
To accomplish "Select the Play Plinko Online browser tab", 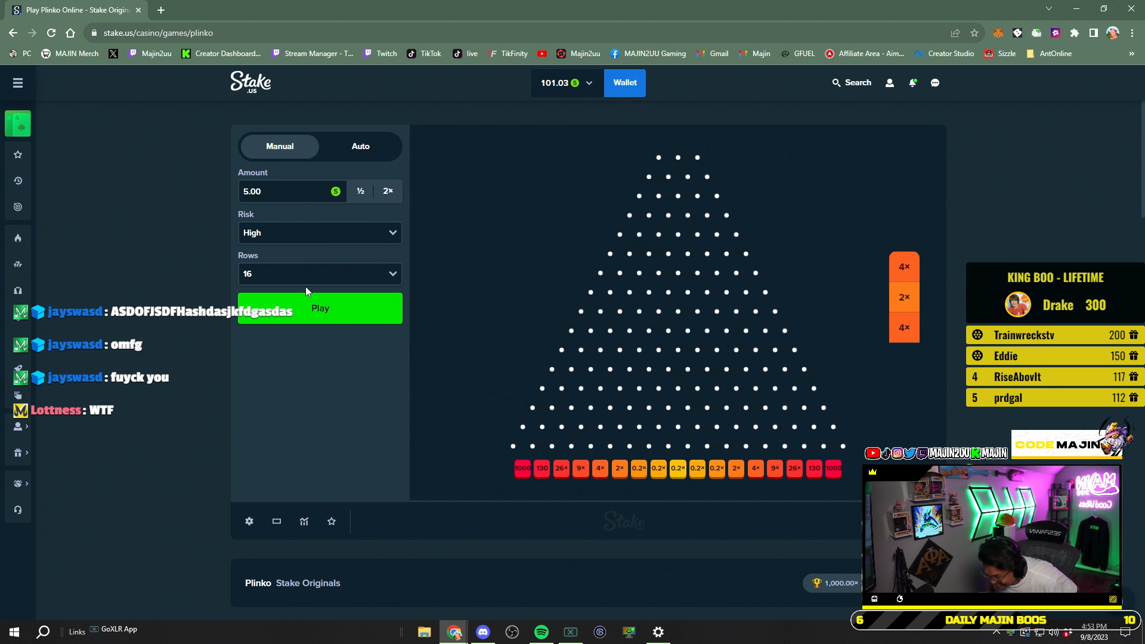I will point(78,10).
